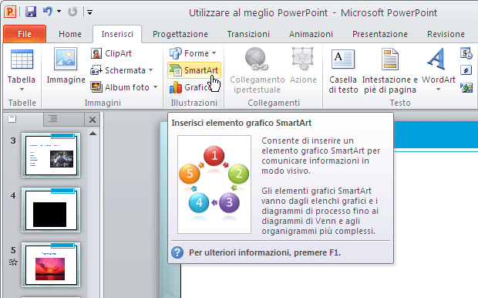Click the Azione button icon
Image resolution: width=478 pixels, height=298 pixels.
(302, 59)
